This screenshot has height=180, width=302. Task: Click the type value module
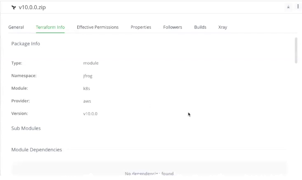point(91,63)
